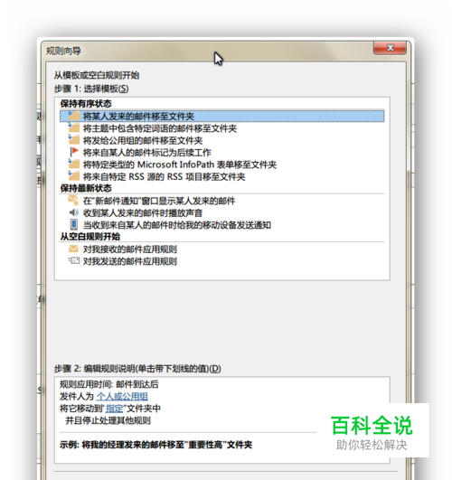Click 规则应用时间: 邮件到达后 line

tap(109, 384)
